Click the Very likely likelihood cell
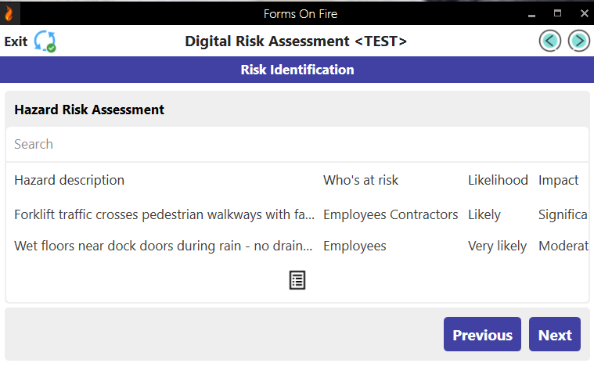 (x=497, y=246)
